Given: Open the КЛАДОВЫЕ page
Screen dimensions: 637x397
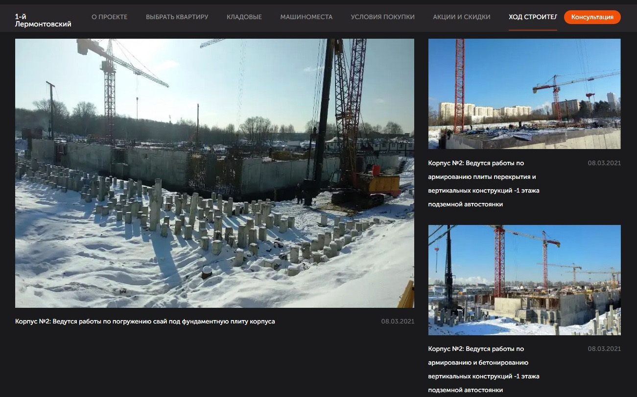Looking at the screenshot, I should pyautogui.click(x=244, y=17).
